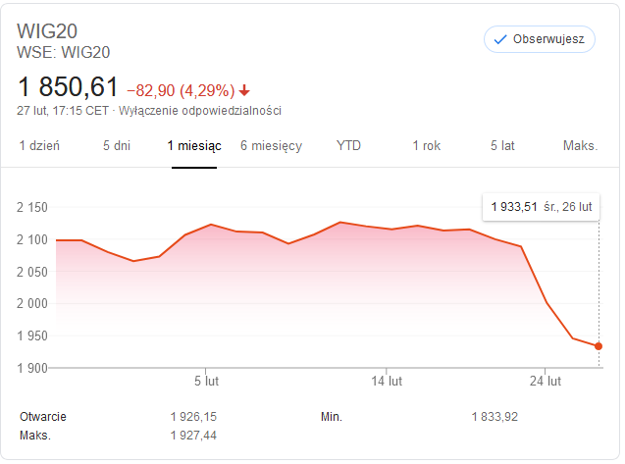
Task: Select the 1 miesiąc tab
Action: 193,146
